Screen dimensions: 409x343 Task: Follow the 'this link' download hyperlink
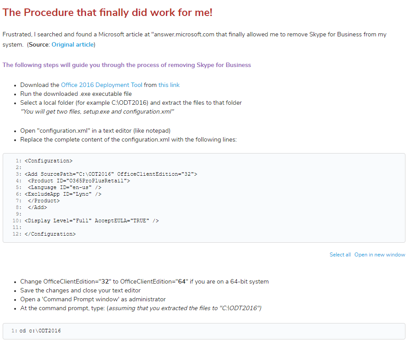tap(169, 85)
